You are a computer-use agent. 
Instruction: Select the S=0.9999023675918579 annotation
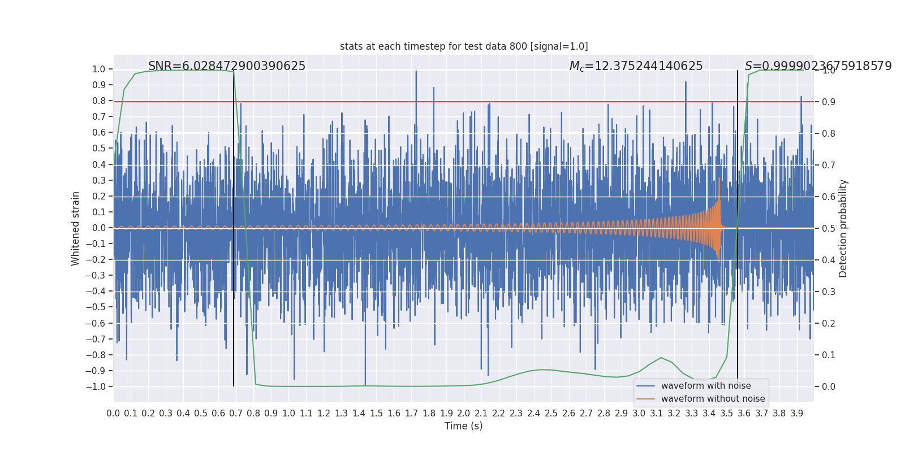[818, 66]
